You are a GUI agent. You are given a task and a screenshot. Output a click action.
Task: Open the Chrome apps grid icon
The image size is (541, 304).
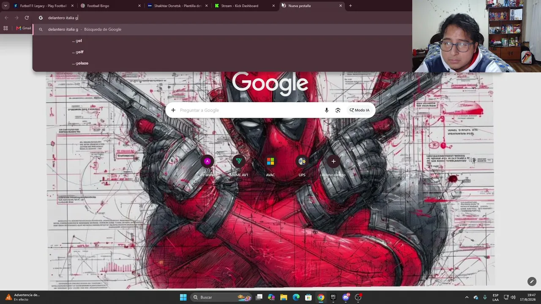[x=5, y=28]
